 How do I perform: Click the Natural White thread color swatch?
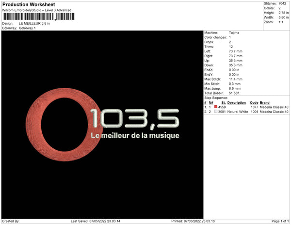coord(216,112)
